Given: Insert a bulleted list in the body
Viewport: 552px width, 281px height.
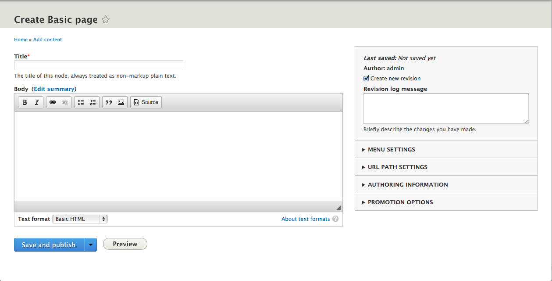Looking at the screenshot, I should tap(81, 102).
